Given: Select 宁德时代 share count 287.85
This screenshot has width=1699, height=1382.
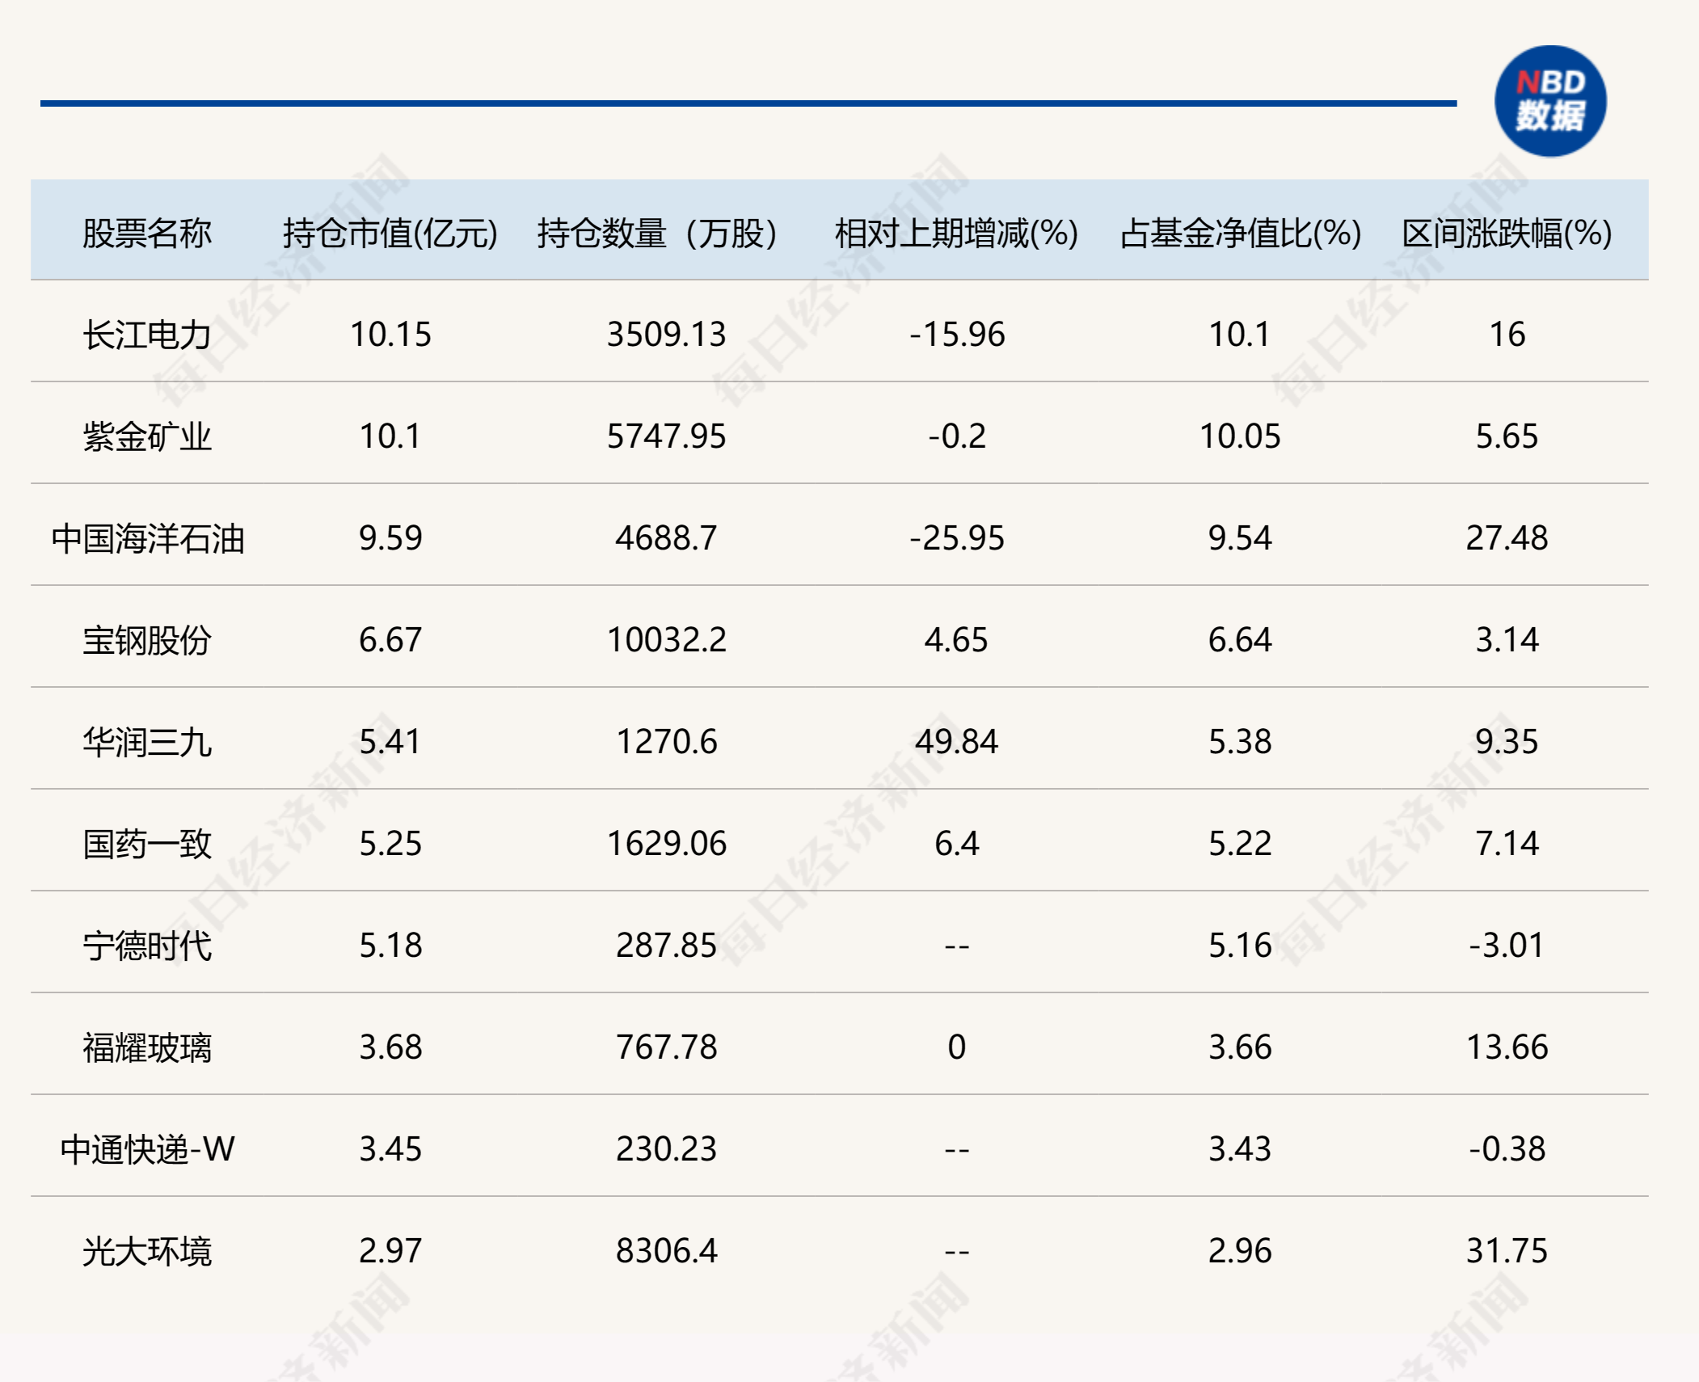Looking at the screenshot, I should 666,946.
